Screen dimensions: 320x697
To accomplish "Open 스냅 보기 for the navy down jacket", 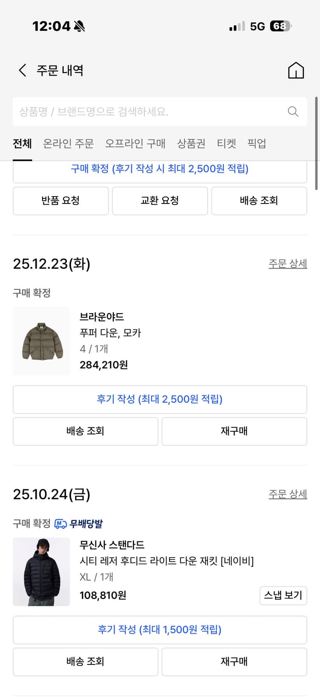I will tap(283, 595).
